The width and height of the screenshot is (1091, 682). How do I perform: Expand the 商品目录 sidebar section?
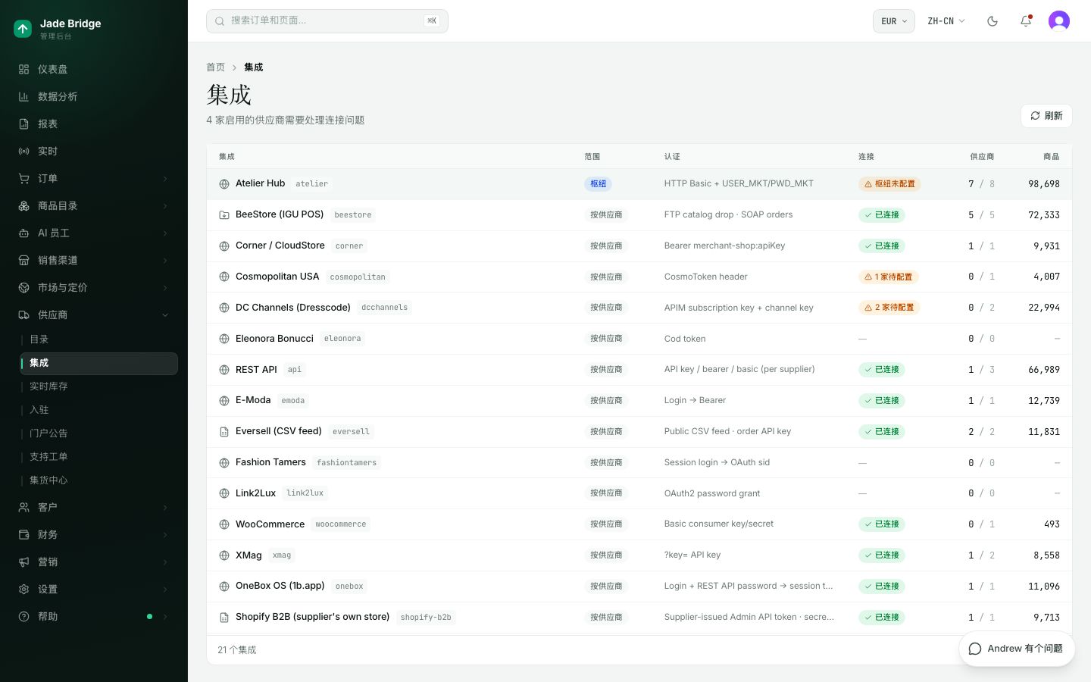pyautogui.click(x=94, y=205)
